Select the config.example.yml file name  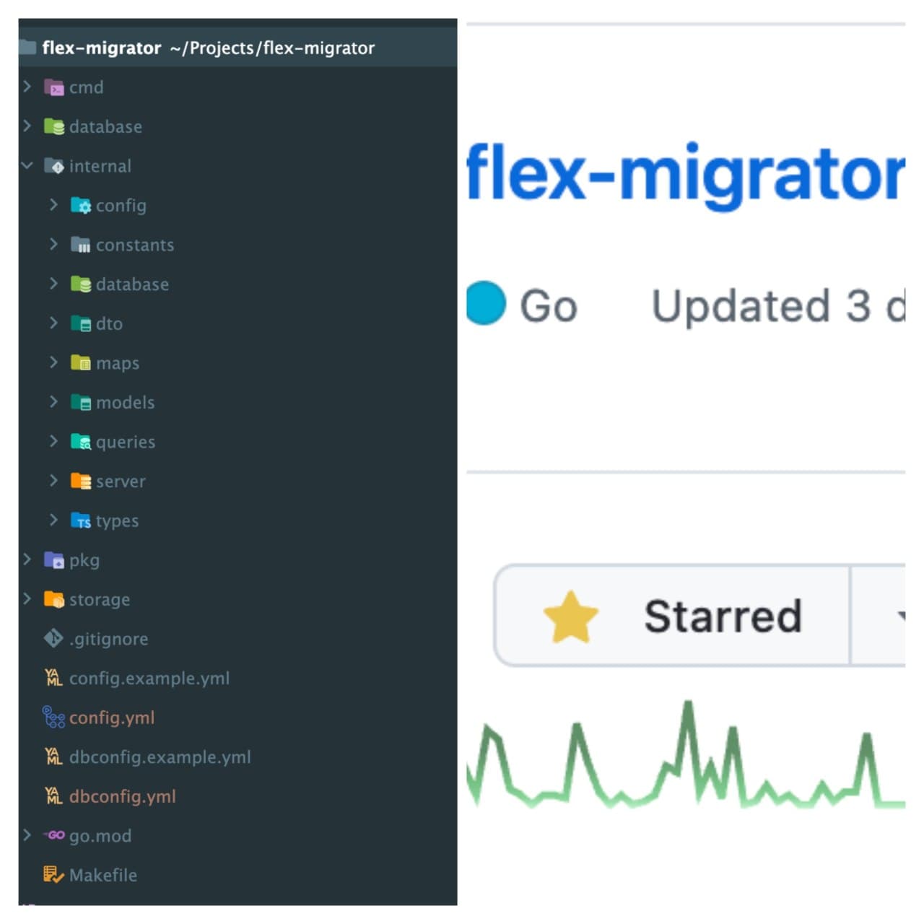(x=149, y=679)
